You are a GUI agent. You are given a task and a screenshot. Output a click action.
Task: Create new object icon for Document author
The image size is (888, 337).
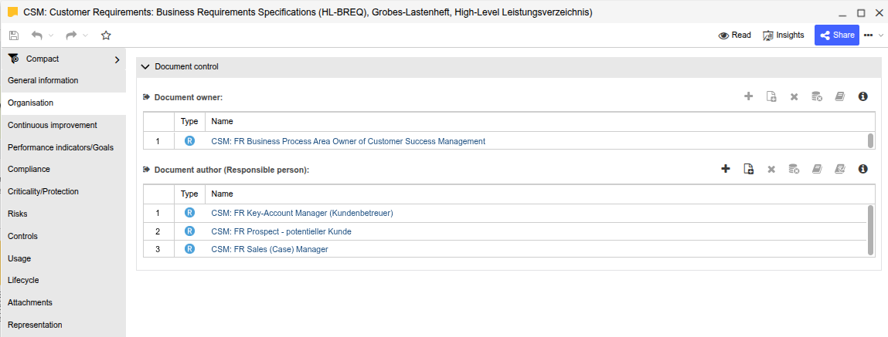[748, 168]
